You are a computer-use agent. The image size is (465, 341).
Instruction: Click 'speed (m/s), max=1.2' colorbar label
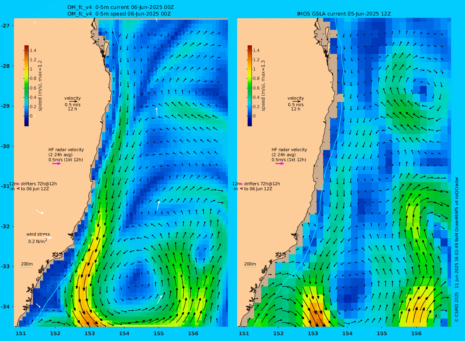point(40,86)
